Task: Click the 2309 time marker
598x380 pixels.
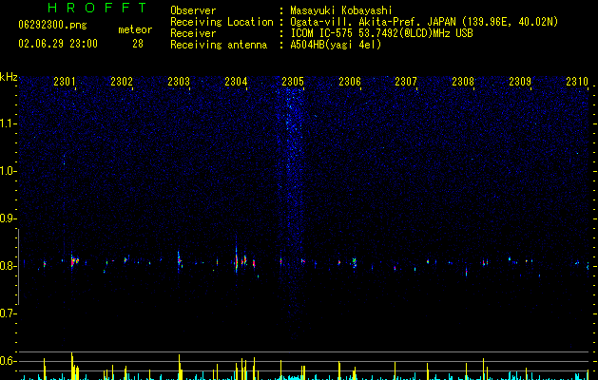Action: (520, 81)
